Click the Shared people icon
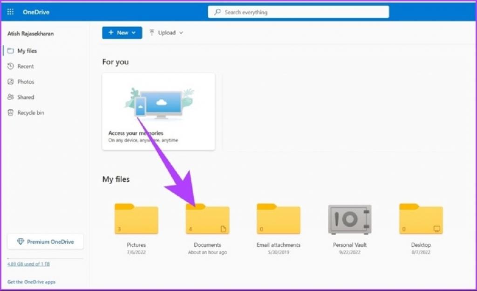 11,97
